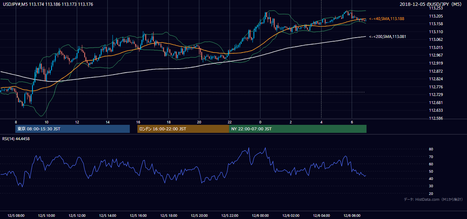Click the RSI(14) 44.4458 indicator label
This screenshot has width=467, height=219.
[16, 139]
